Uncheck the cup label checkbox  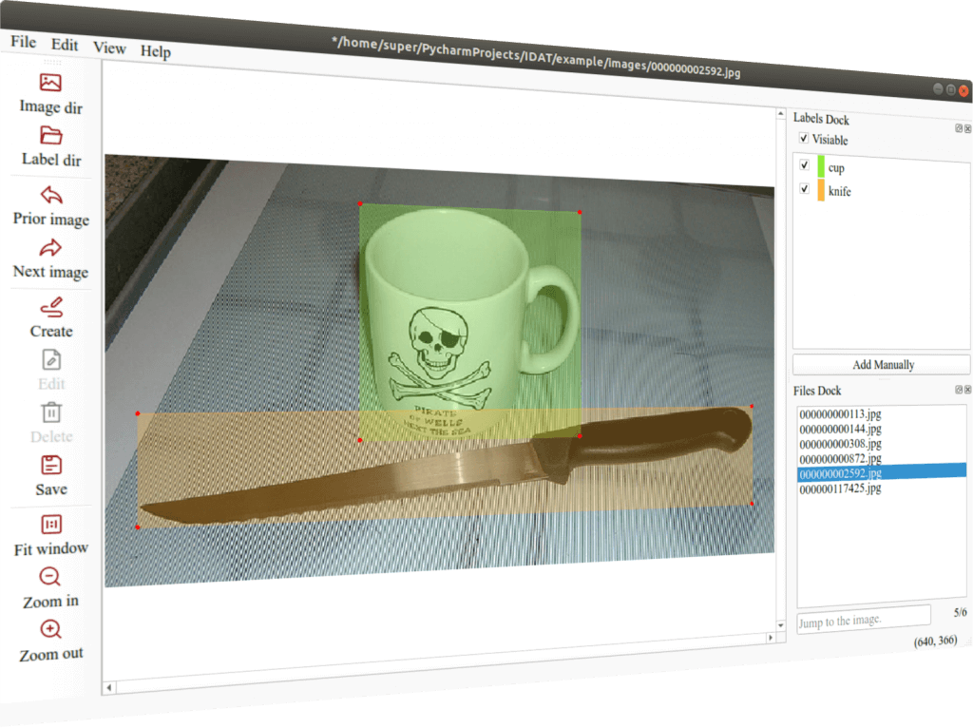[x=804, y=165]
